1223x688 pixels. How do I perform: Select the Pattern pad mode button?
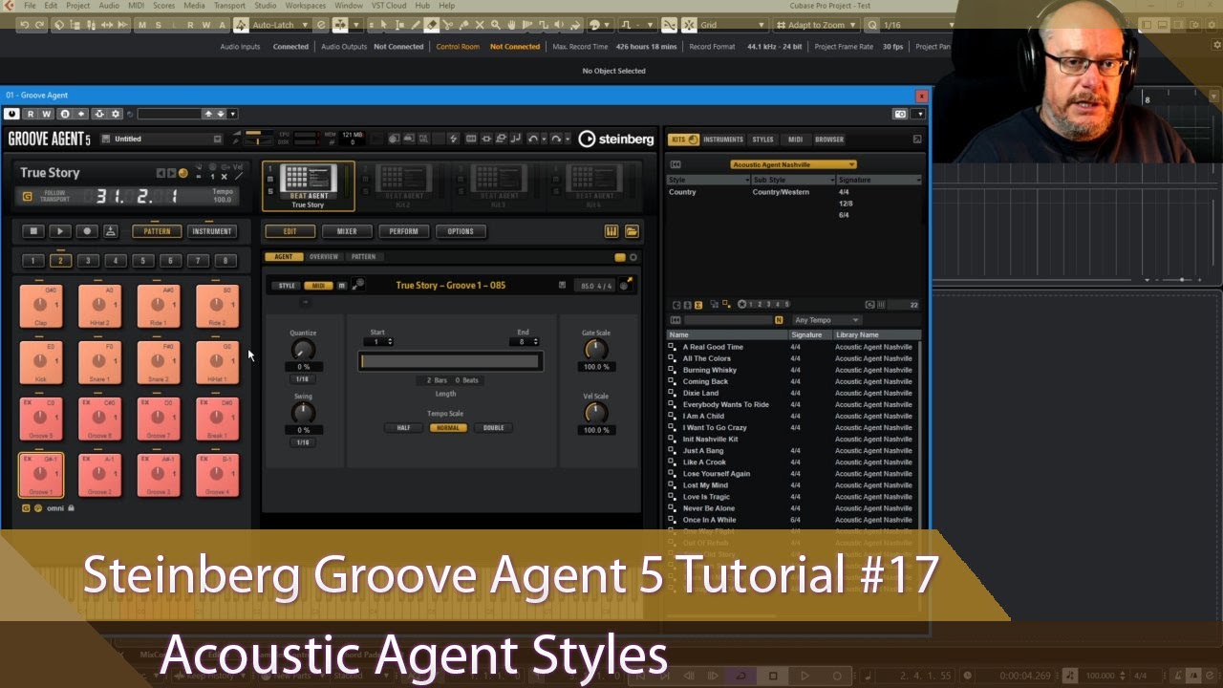[x=157, y=231]
